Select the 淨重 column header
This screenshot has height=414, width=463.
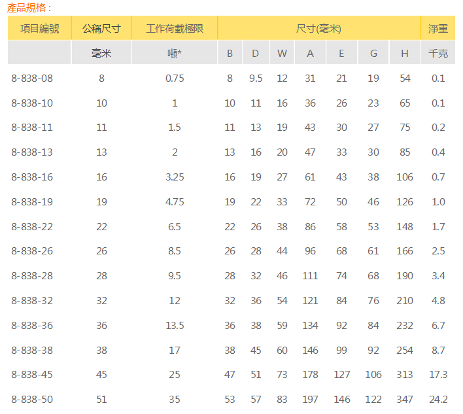point(438,29)
